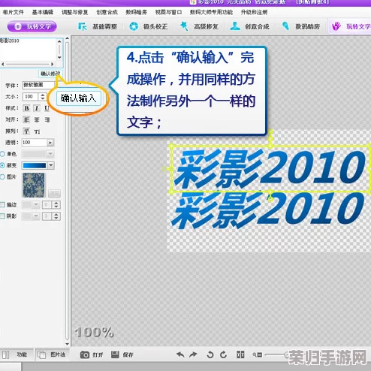Click the shadow size spinner arrows

[x=56, y=216]
